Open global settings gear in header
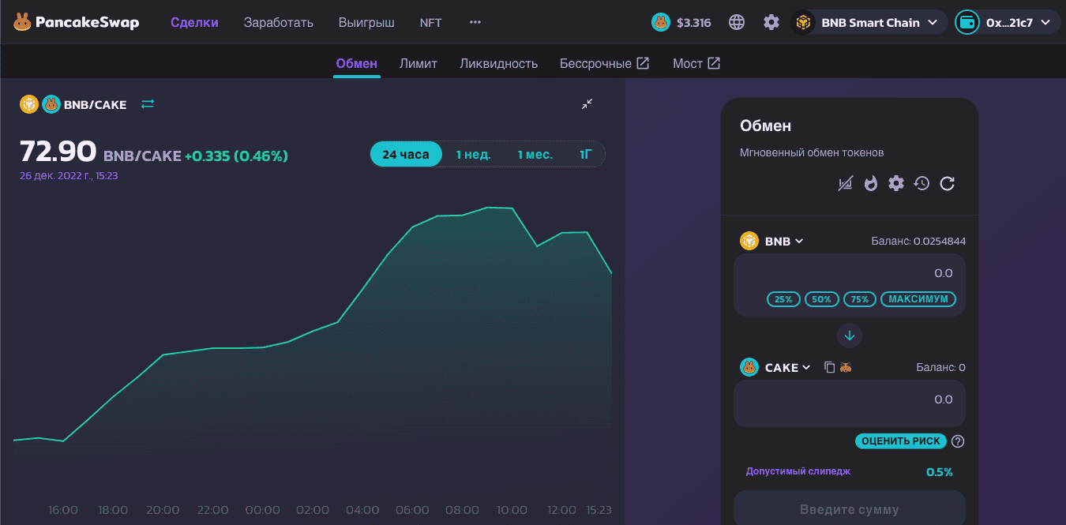 pyautogui.click(x=771, y=22)
